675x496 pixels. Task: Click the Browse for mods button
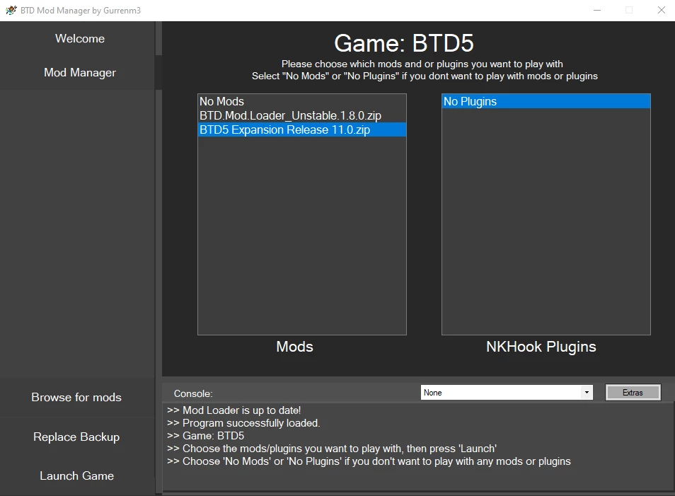click(x=76, y=397)
